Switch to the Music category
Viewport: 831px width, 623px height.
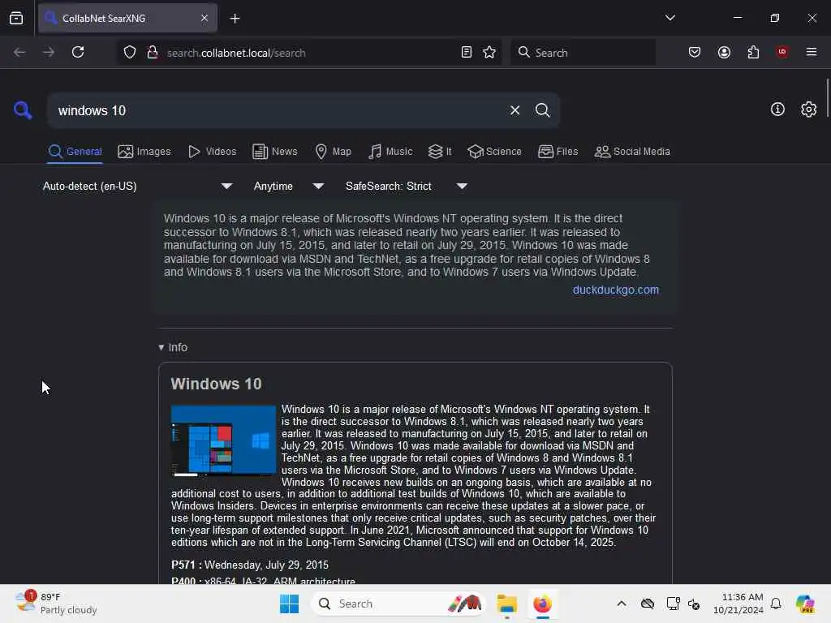coord(390,152)
